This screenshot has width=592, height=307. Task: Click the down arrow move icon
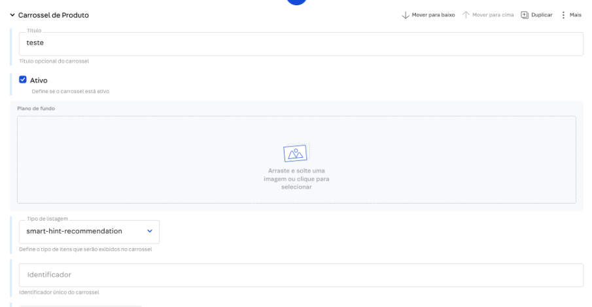click(405, 15)
